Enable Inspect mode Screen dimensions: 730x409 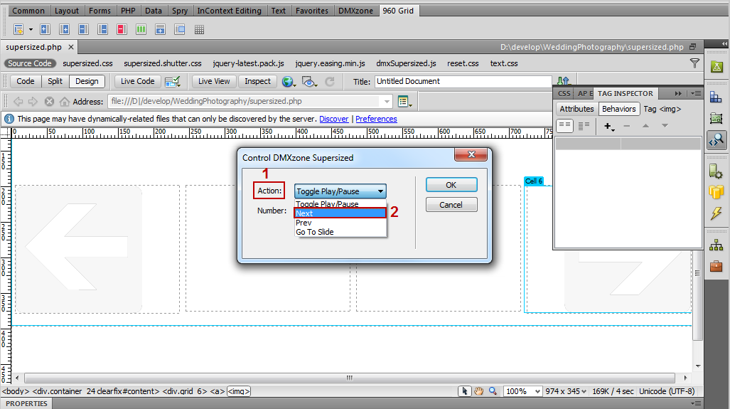(257, 81)
